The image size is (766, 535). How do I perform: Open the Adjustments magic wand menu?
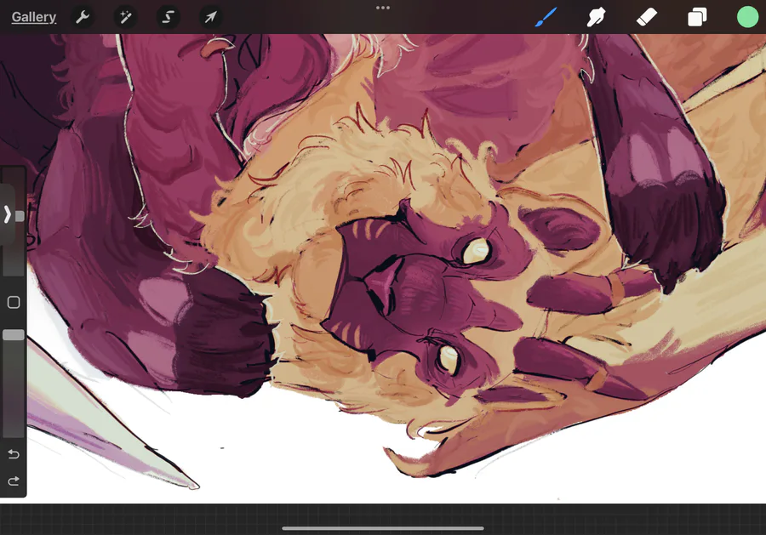click(125, 18)
